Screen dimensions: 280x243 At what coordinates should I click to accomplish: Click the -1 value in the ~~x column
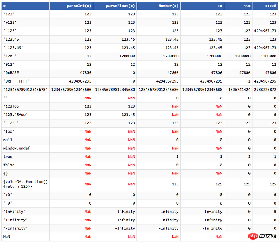pos(248,81)
